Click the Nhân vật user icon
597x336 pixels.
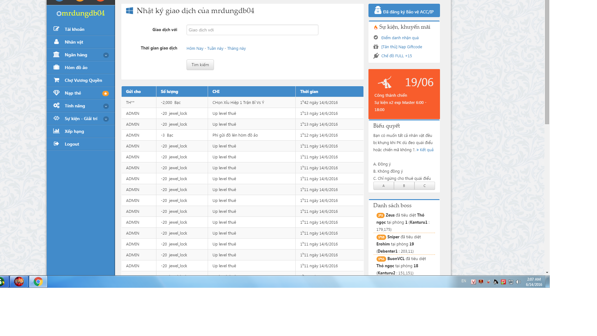pos(56,42)
